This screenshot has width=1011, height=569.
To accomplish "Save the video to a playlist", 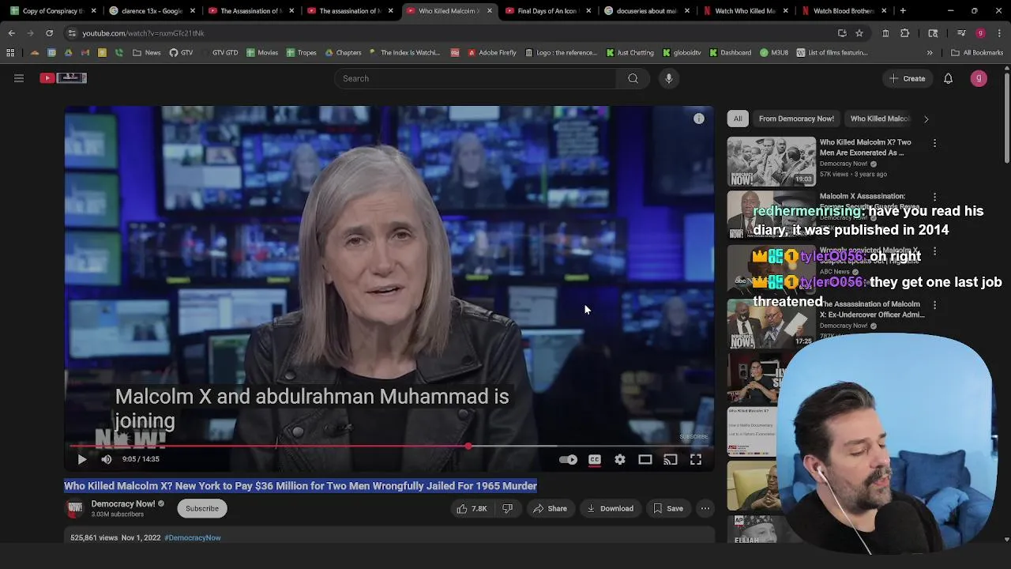I will click(668, 508).
